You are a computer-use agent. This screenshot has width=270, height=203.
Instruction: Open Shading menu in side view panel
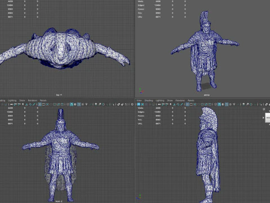coord(148,100)
